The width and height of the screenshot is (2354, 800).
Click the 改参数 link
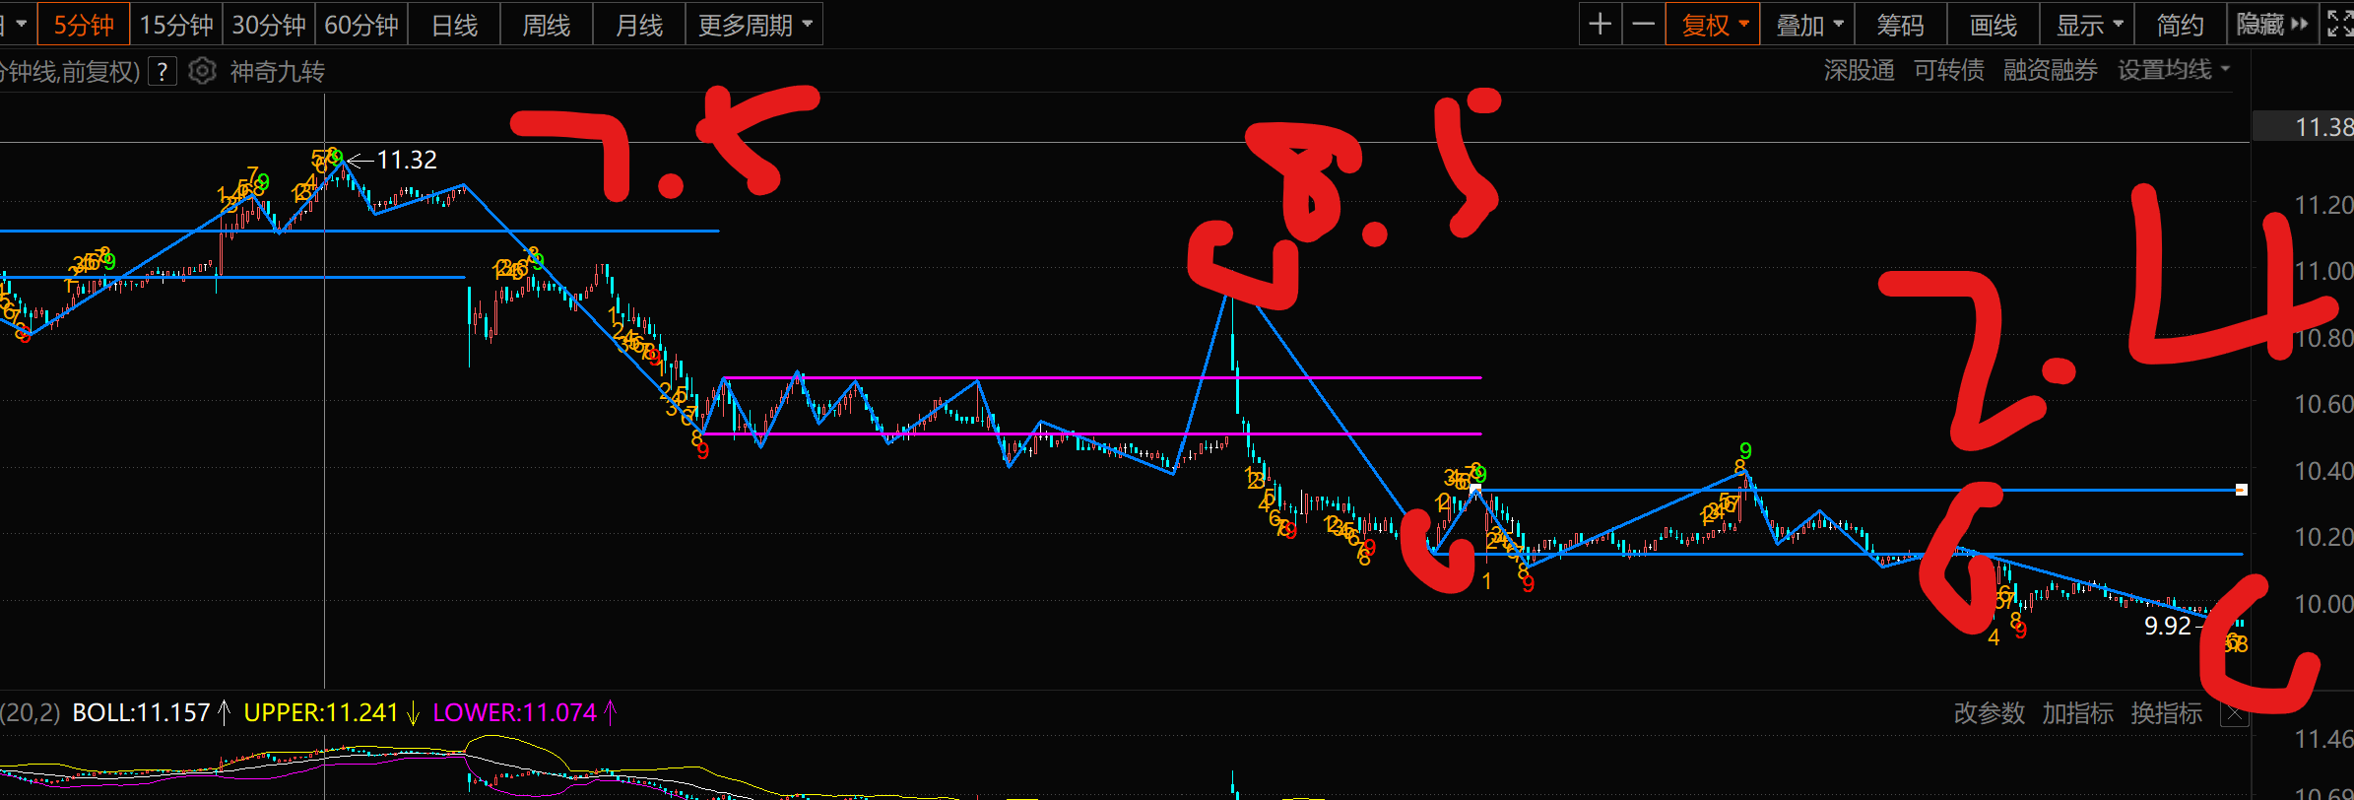coord(1989,712)
